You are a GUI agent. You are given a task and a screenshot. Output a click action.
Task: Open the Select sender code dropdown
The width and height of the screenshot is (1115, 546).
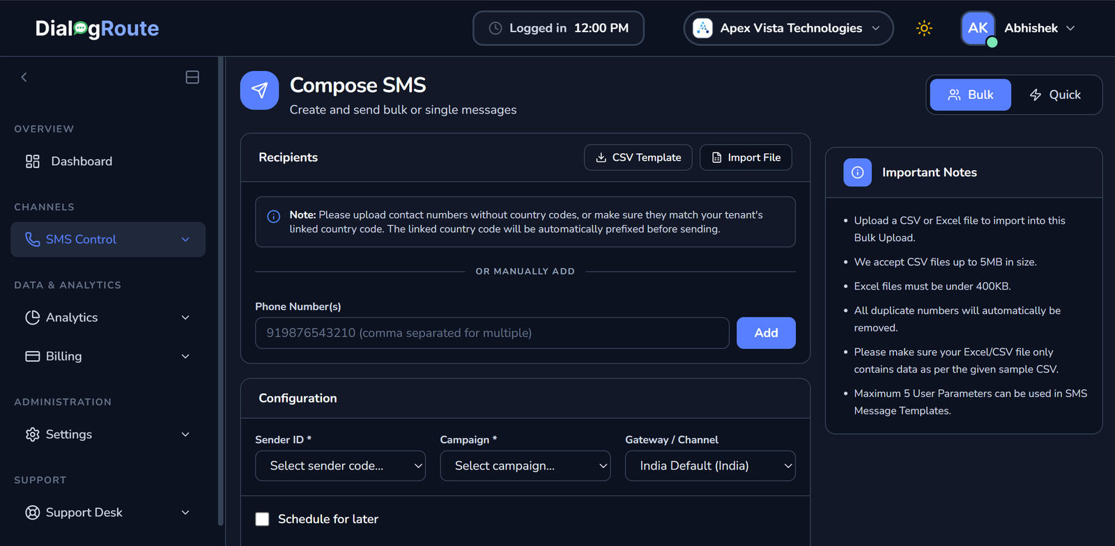click(340, 466)
